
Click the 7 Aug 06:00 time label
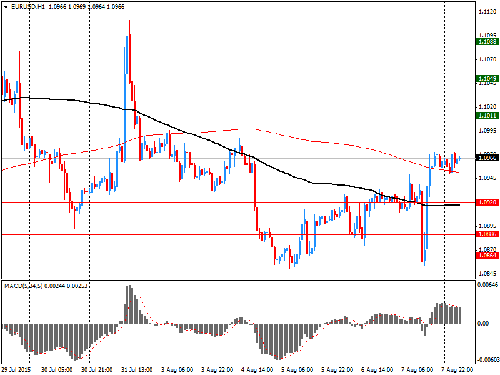[x=417, y=370]
